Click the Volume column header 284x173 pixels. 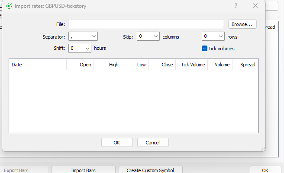point(220,65)
